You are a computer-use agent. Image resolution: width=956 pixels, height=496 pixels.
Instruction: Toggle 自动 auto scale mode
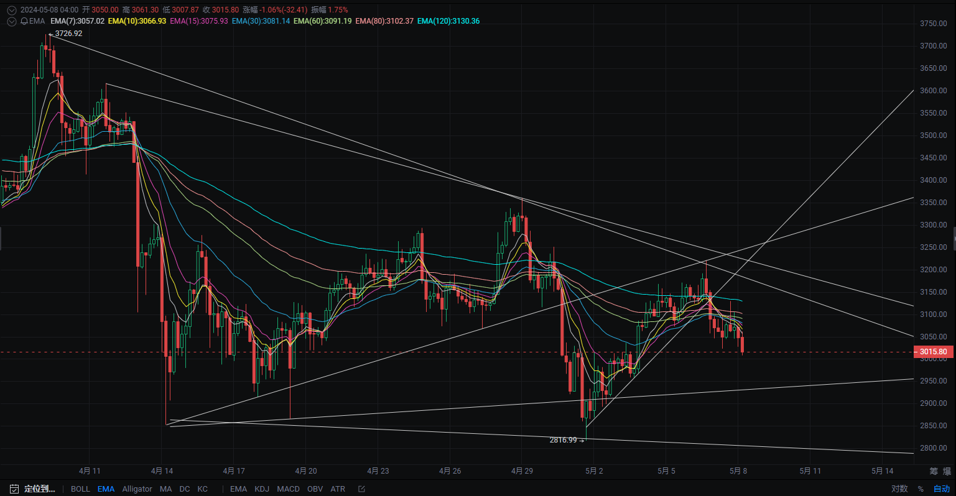[942, 489]
